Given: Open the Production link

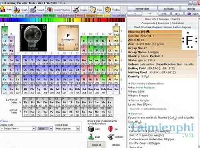Looking at the screenshot, I should click(178, 23).
